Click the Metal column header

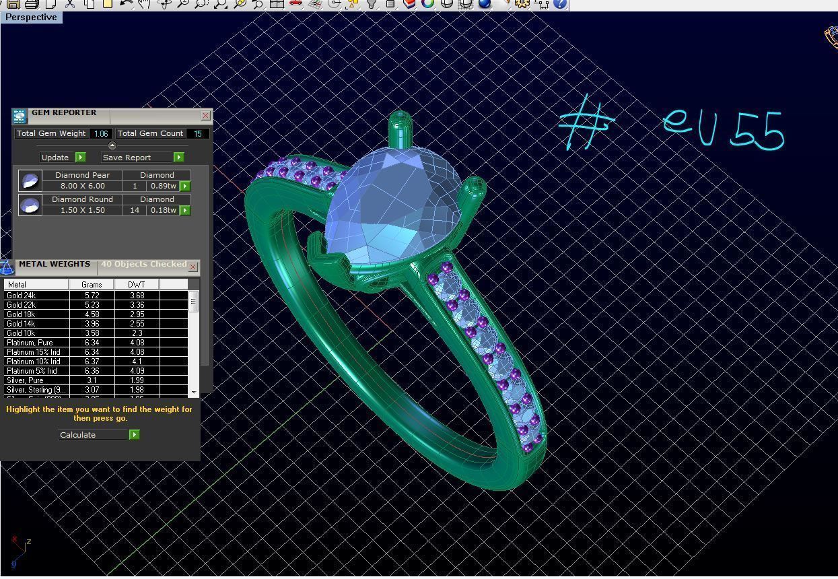[x=36, y=285]
